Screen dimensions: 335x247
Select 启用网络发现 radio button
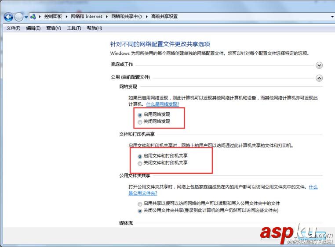140,115
